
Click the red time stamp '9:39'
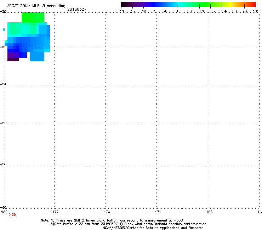pyautogui.click(x=12, y=215)
